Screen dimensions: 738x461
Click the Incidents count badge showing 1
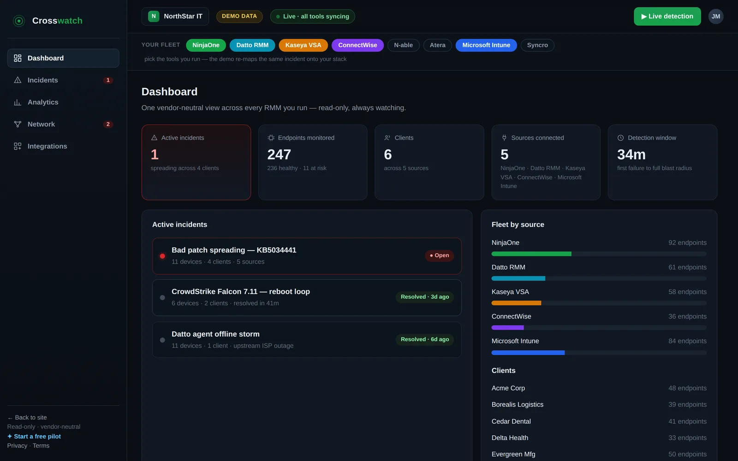[x=108, y=80]
